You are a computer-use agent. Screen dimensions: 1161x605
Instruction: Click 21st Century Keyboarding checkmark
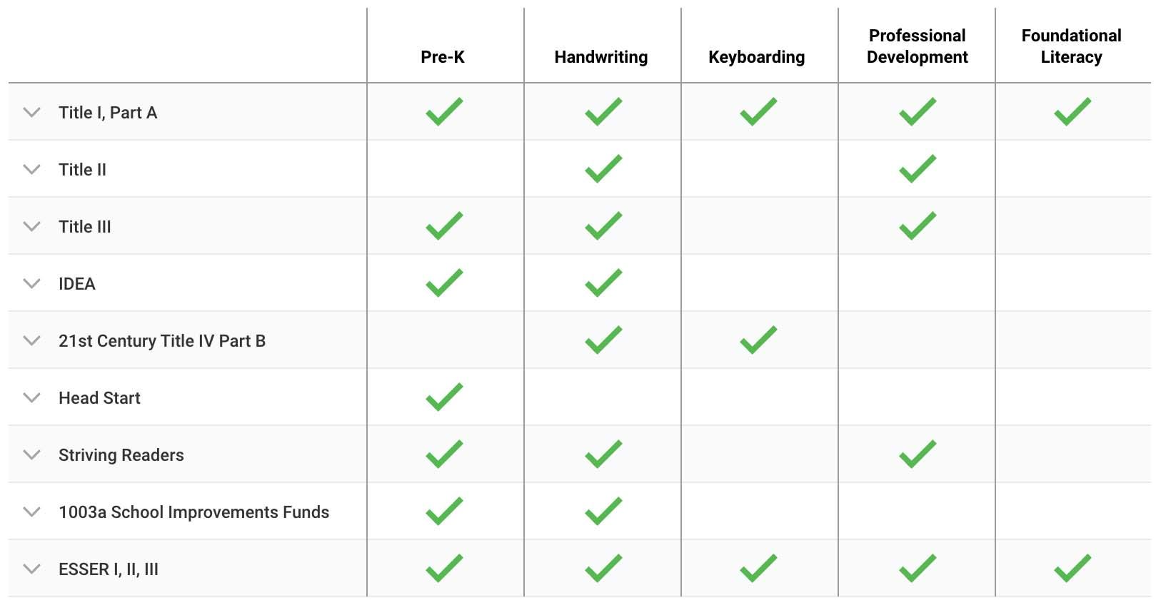click(758, 340)
